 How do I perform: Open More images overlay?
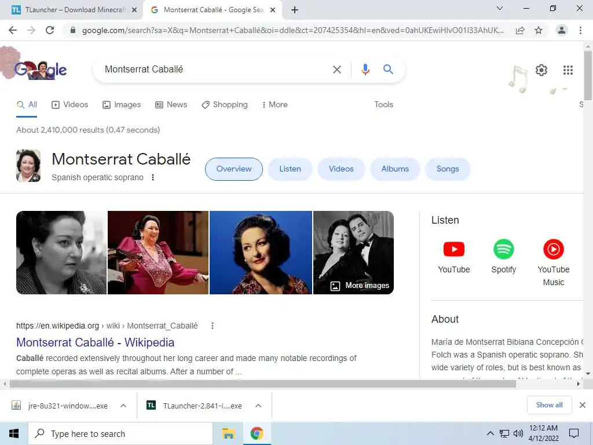(360, 285)
